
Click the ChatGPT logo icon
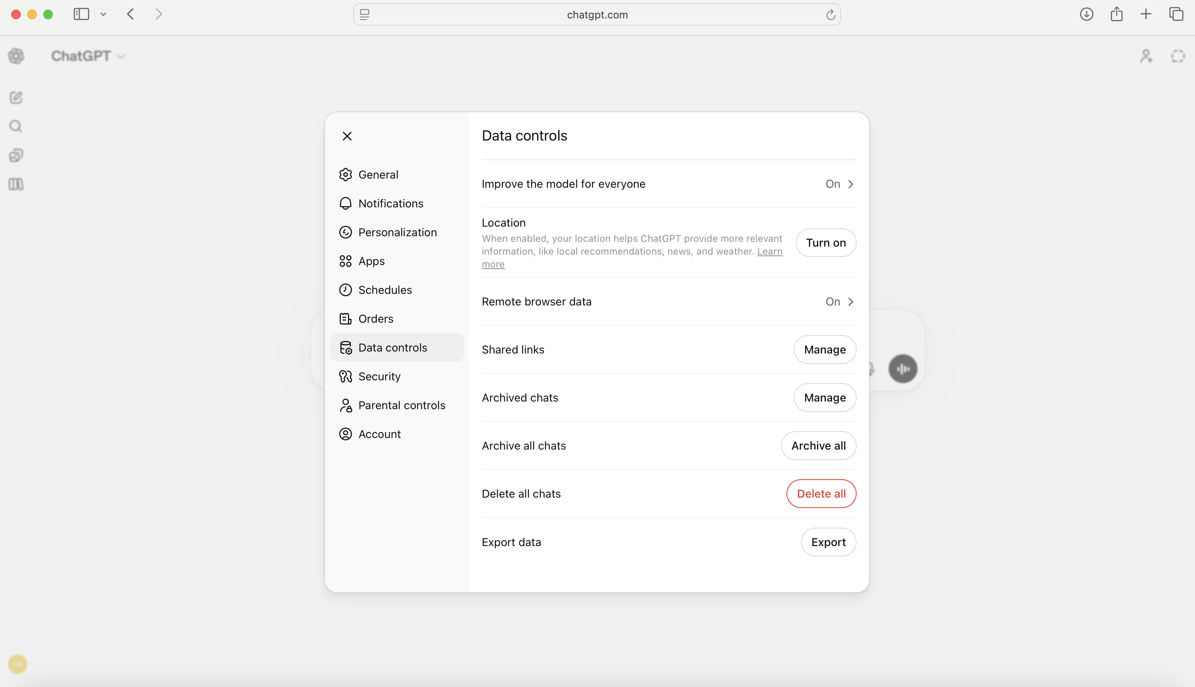pos(16,56)
